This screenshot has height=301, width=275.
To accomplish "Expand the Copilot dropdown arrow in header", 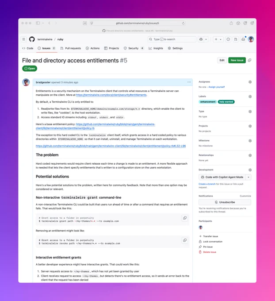I will click(206, 39).
